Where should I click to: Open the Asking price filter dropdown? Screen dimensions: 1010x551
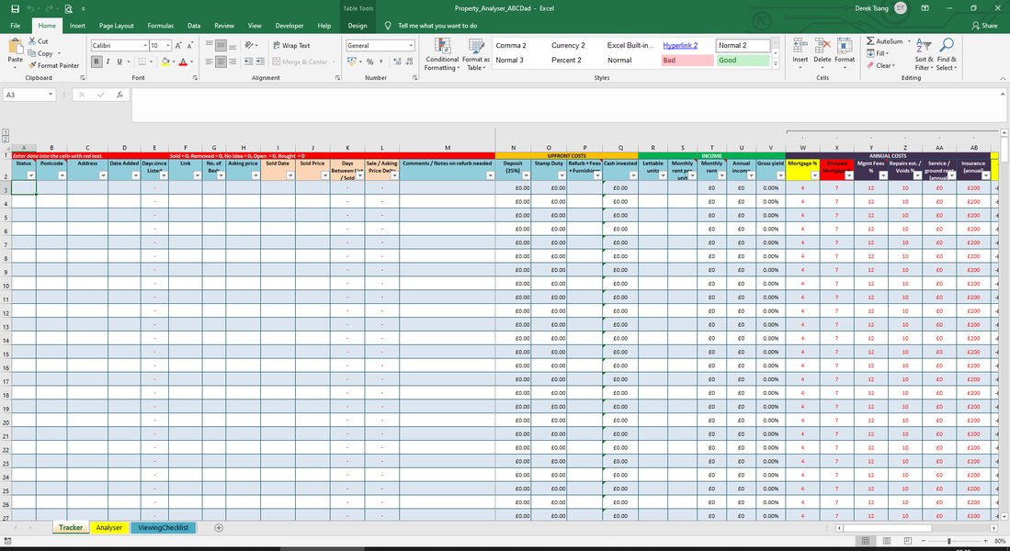[255, 175]
